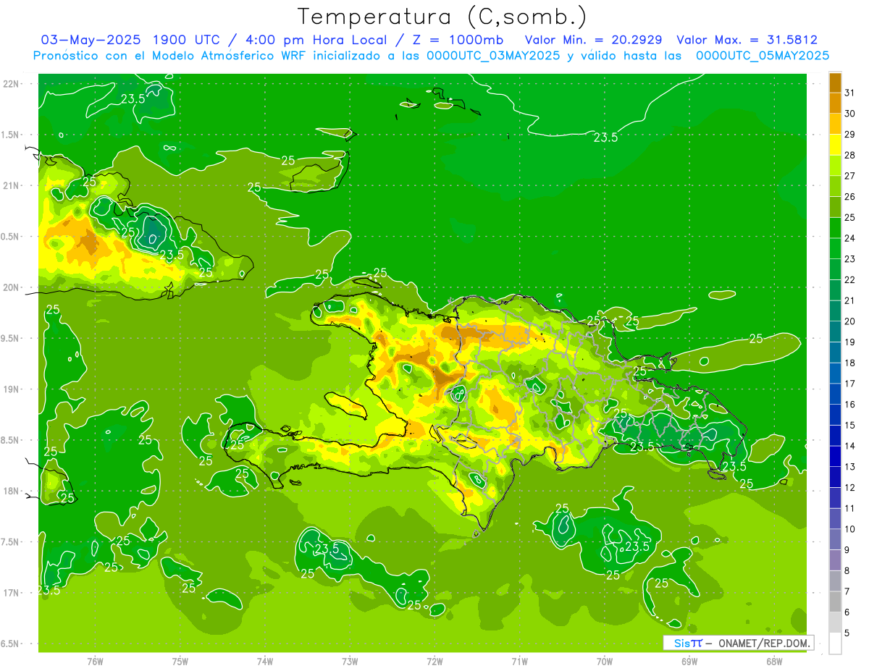Click longitude axis label '72W'
The height and width of the screenshot is (671, 869).
coord(434,661)
